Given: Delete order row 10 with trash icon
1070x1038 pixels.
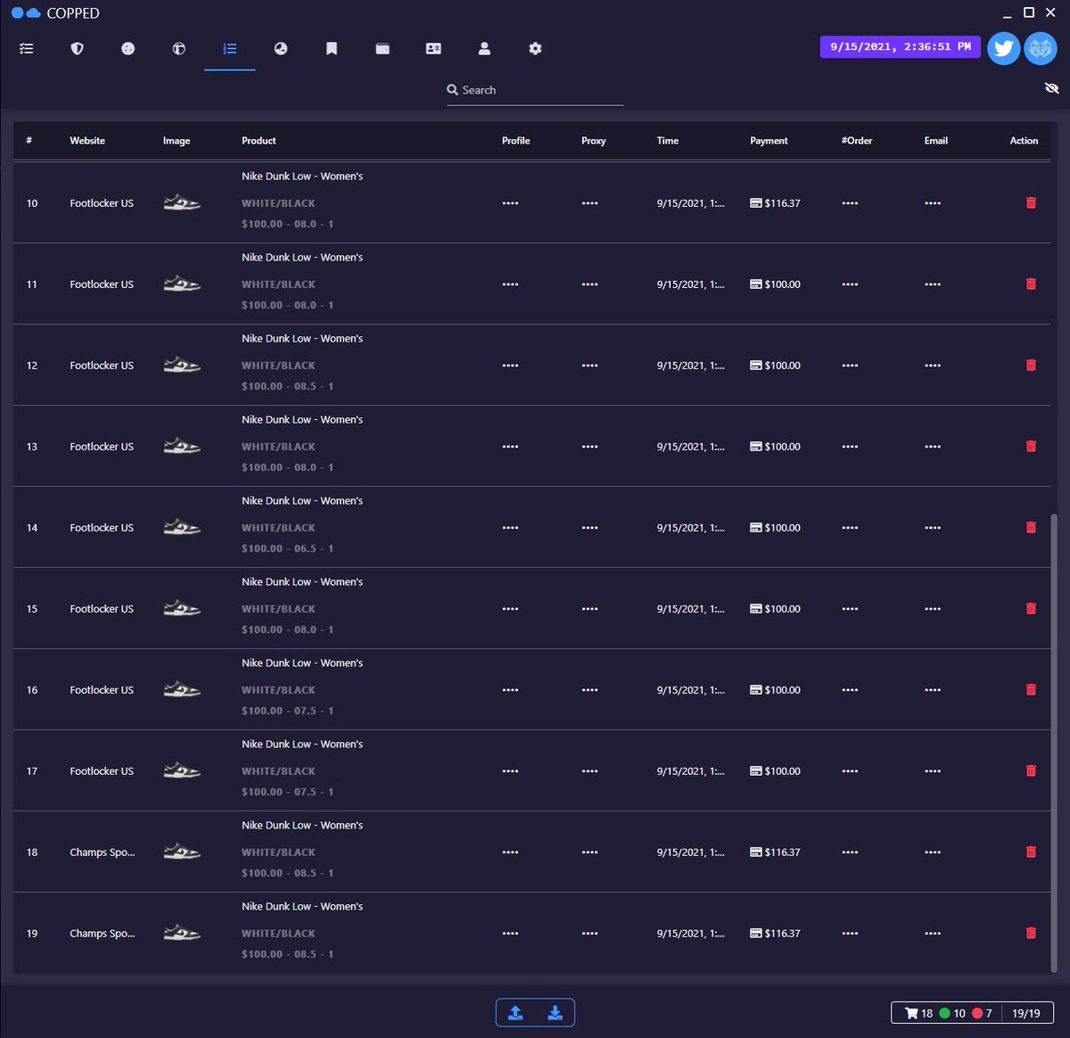Looking at the screenshot, I should [x=1031, y=202].
